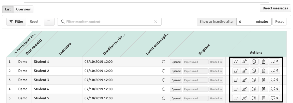Approve participation for Student 4 (user-check icon)
Image resolution: width=293 pixels, height=103 pixels.
click(236, 89)
